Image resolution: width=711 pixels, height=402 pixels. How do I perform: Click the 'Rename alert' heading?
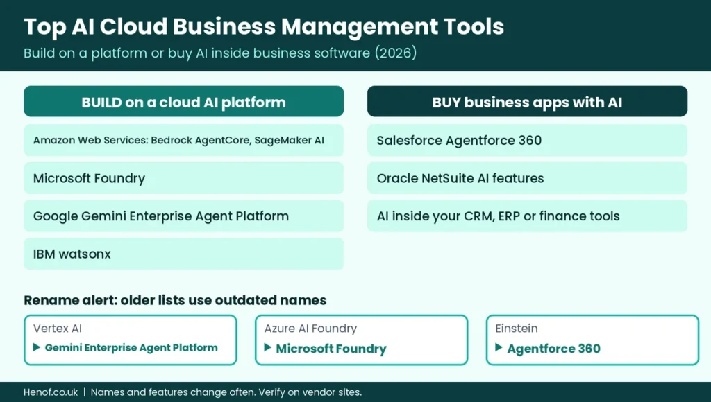(x=175, y=300)
